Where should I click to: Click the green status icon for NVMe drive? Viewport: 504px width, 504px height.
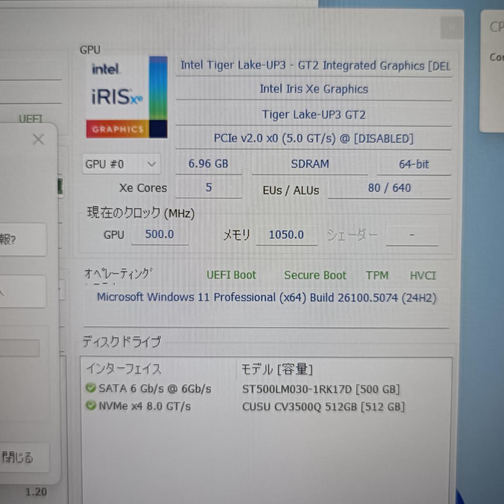91,406
